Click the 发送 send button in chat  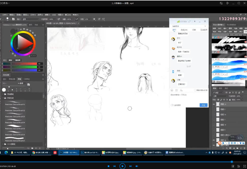tap(204, 105)
